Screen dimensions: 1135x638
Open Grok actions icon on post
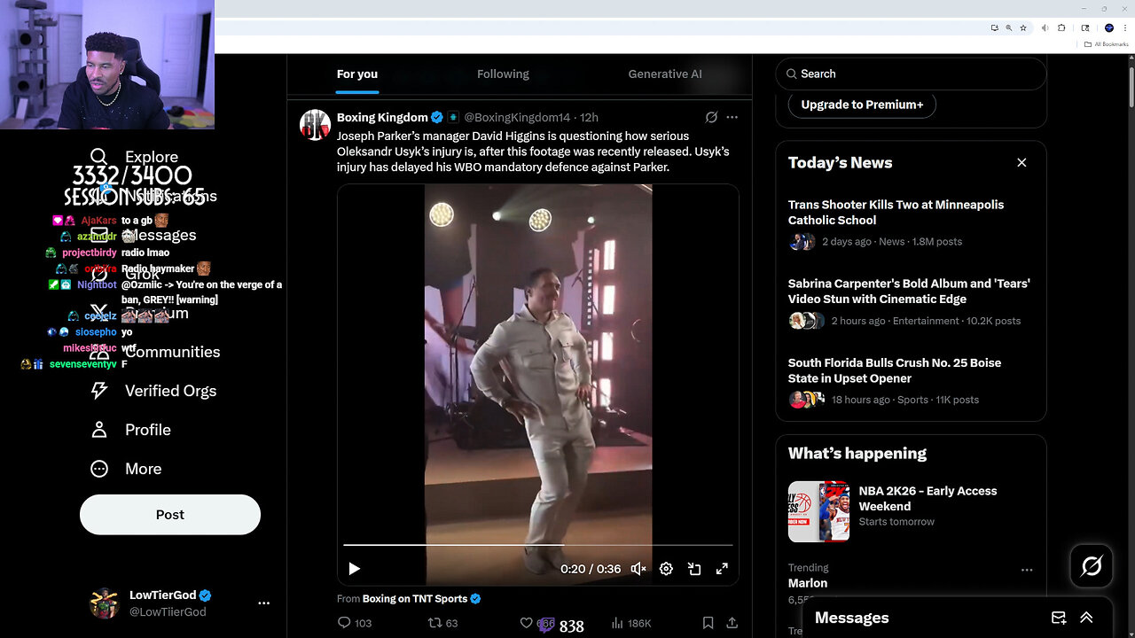(x=711, y=118)
